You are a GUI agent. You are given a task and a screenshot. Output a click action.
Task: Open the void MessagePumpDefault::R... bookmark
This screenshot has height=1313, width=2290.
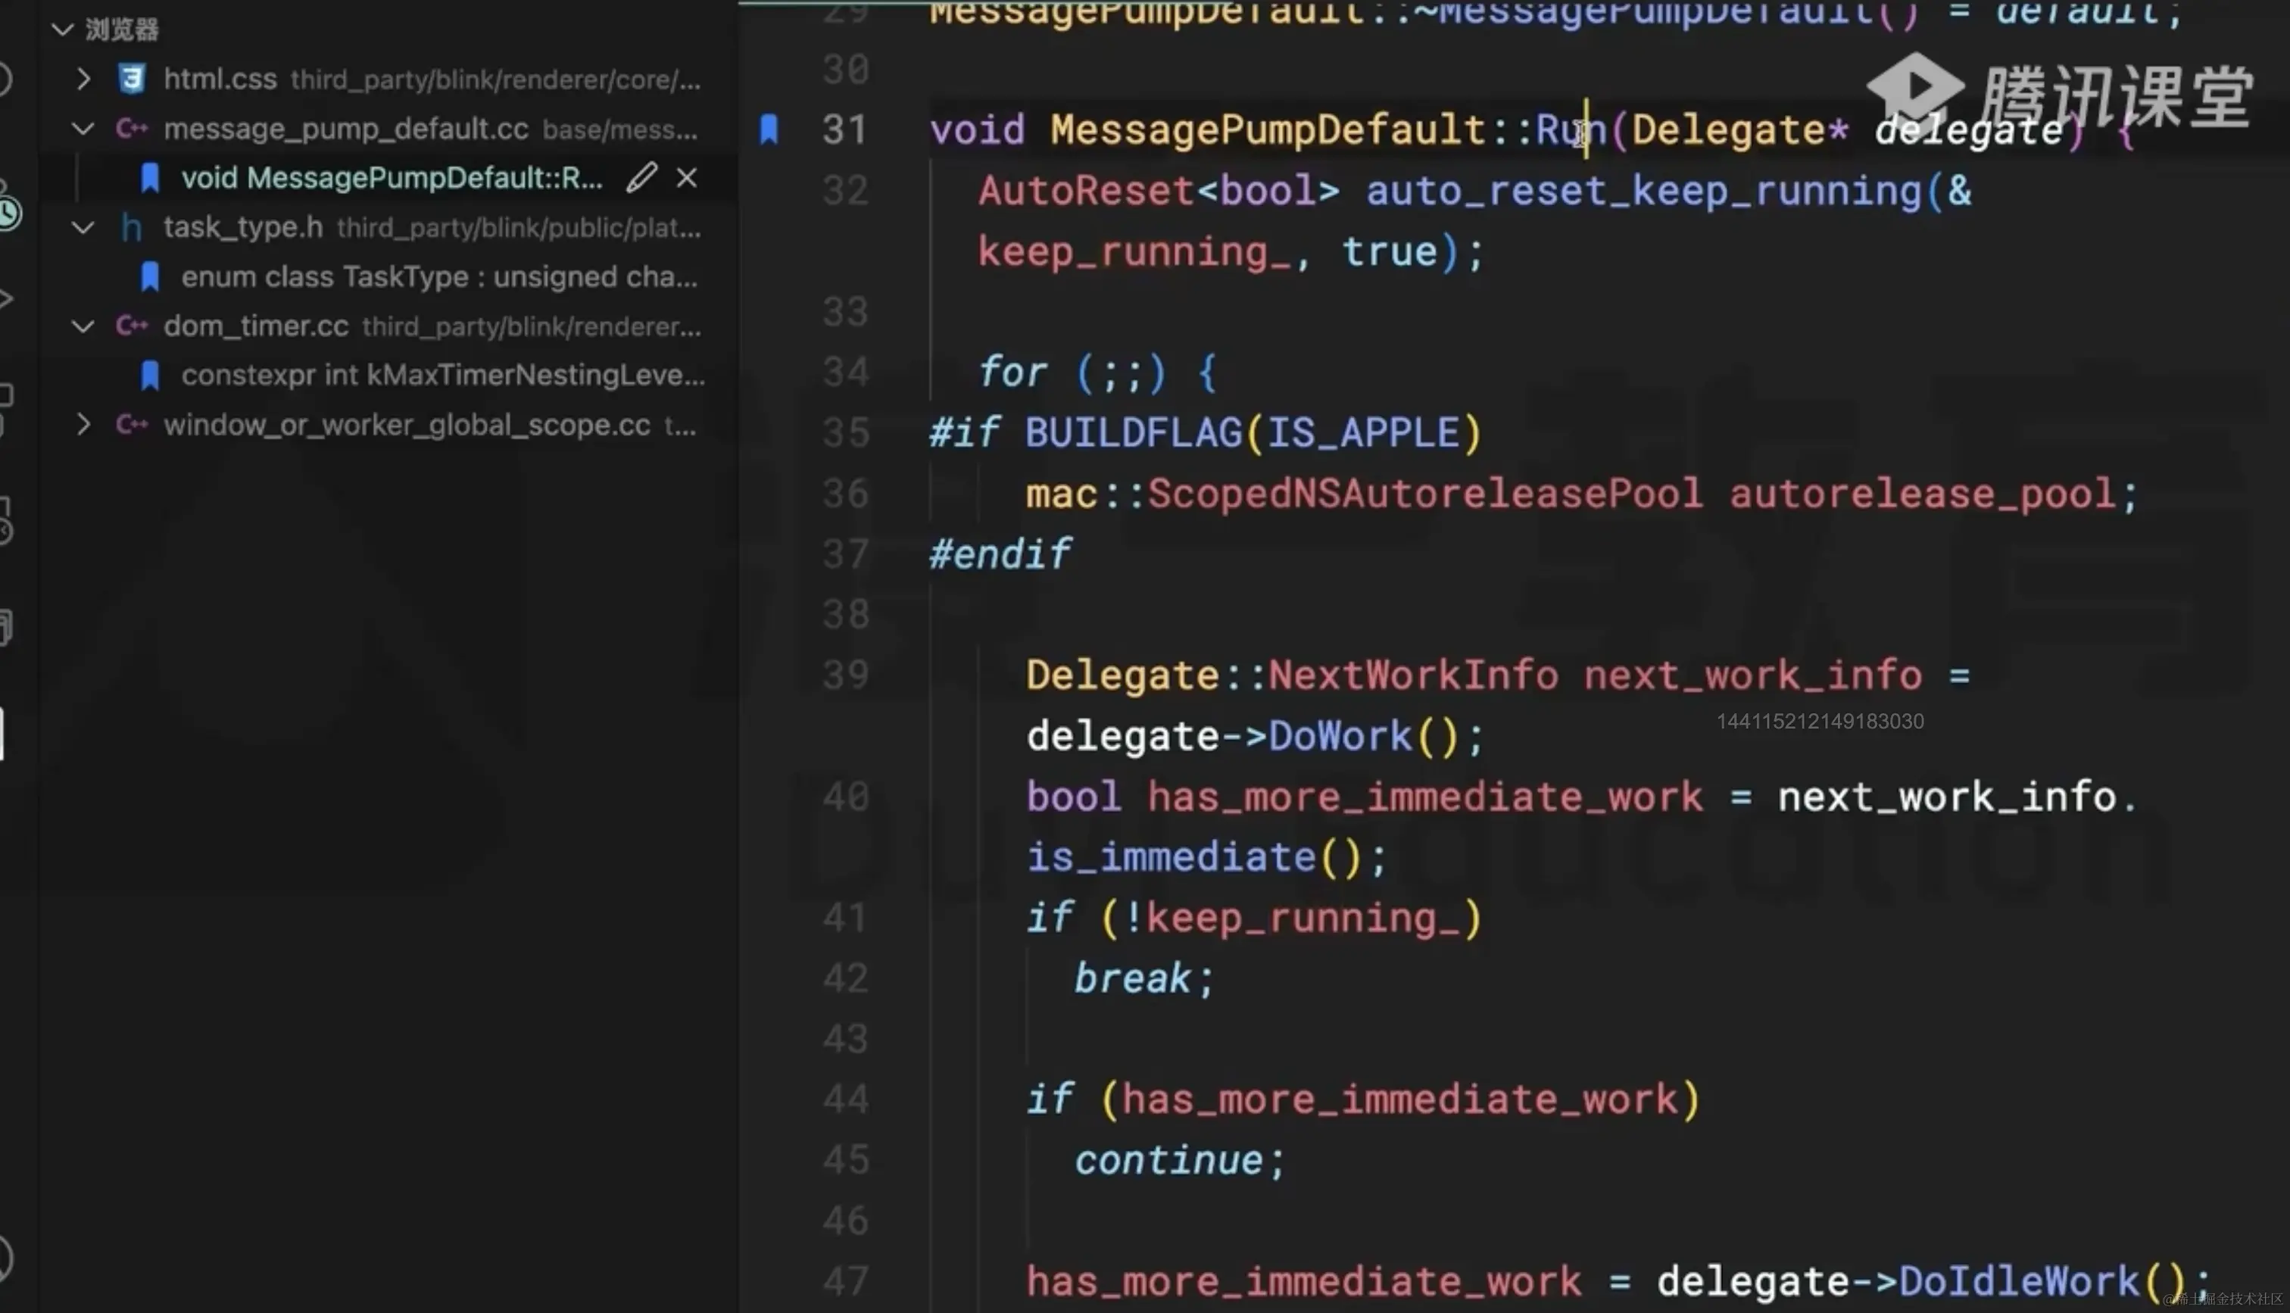coord(392,178)
